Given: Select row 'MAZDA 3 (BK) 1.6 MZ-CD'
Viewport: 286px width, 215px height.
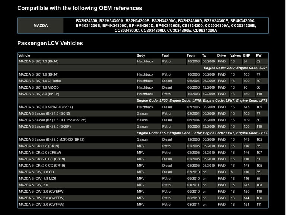Looking at the screenshot, I should pos(143,87).
